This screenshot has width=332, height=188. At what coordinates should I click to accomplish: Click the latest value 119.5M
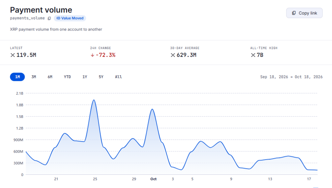(26, 55)
